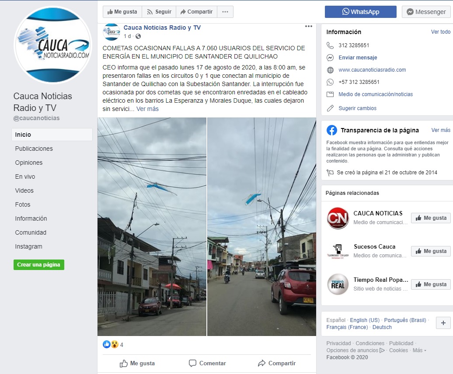The width and height of the screenshot is (453, 374).
Task: Toggle Seguir to follow the page
Action: (x=159, y=12)
